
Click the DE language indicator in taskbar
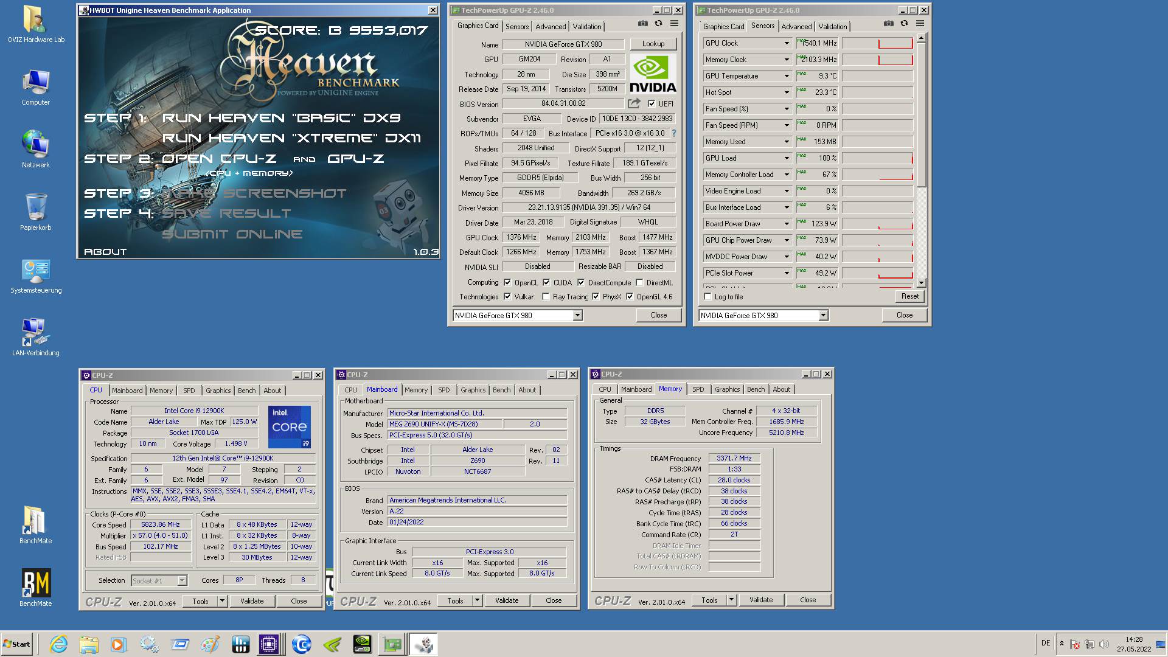(x=1045, y=643)
